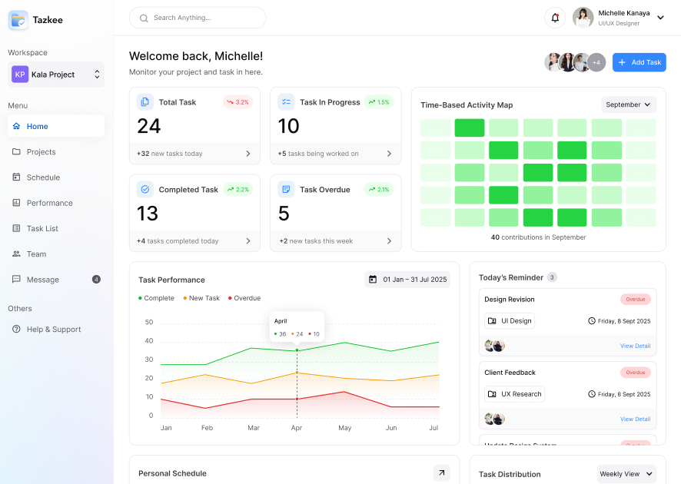Toggle the New Task legend series
The height and width of the screenshot is (484, 681).
point(201,298)
